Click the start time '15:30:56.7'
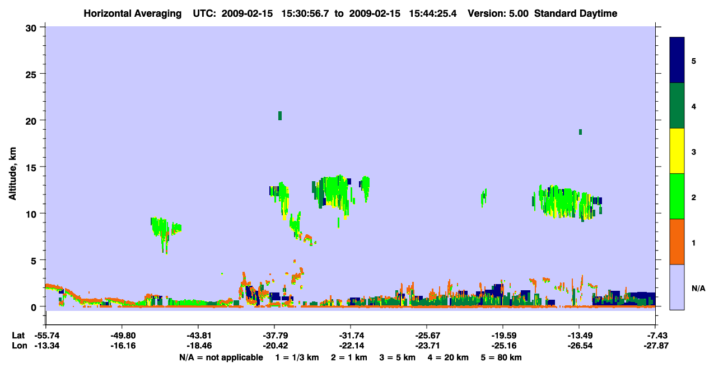The height and width of the screenshot is (373, 728). click(x=305, y=13)
